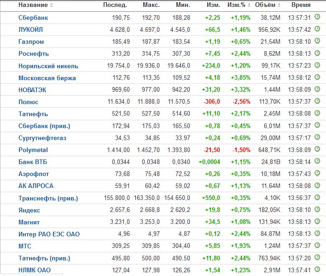Open the Яндекс stock link
The width and height of the screenshot is (326, 276).
[29, 210]
